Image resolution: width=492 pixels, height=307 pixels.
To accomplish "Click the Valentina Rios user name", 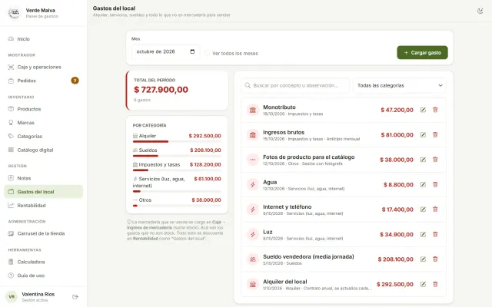I will pos(38,294).
